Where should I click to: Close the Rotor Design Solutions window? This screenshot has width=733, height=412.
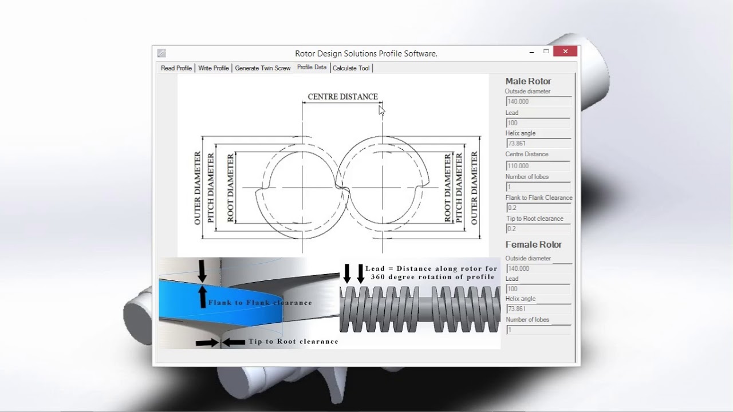pyautogui.click(x=566, y=51)
